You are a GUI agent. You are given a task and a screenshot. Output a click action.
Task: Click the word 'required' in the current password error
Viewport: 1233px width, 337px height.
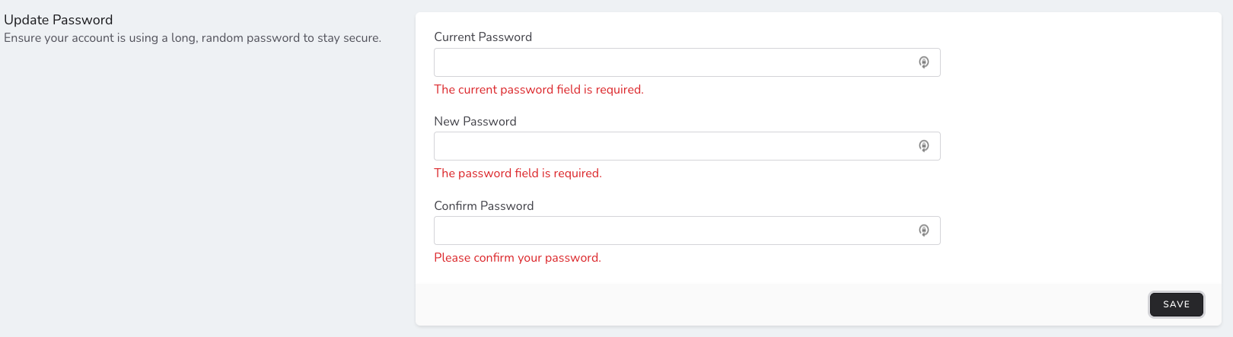pyautogui.click(x=618, y=90)
